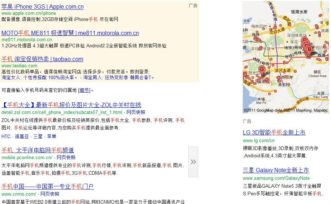This screenshot has width=331, height=204.
Task: Open the 苹果 iPhone 3GS Apple.com.cn ad link
Action: point(42,7)
